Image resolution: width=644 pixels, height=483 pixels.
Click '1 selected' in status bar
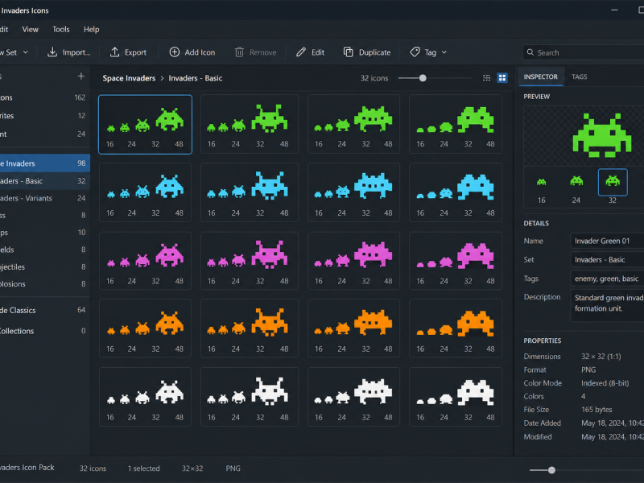click(144, 469)
